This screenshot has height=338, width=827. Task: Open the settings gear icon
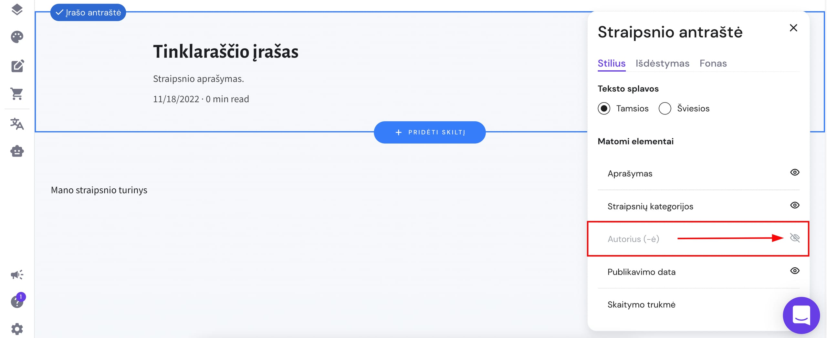click(17, 329)
